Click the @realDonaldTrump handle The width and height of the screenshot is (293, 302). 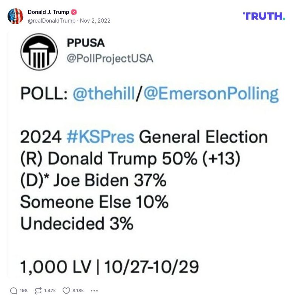click(x=52, y=21)
